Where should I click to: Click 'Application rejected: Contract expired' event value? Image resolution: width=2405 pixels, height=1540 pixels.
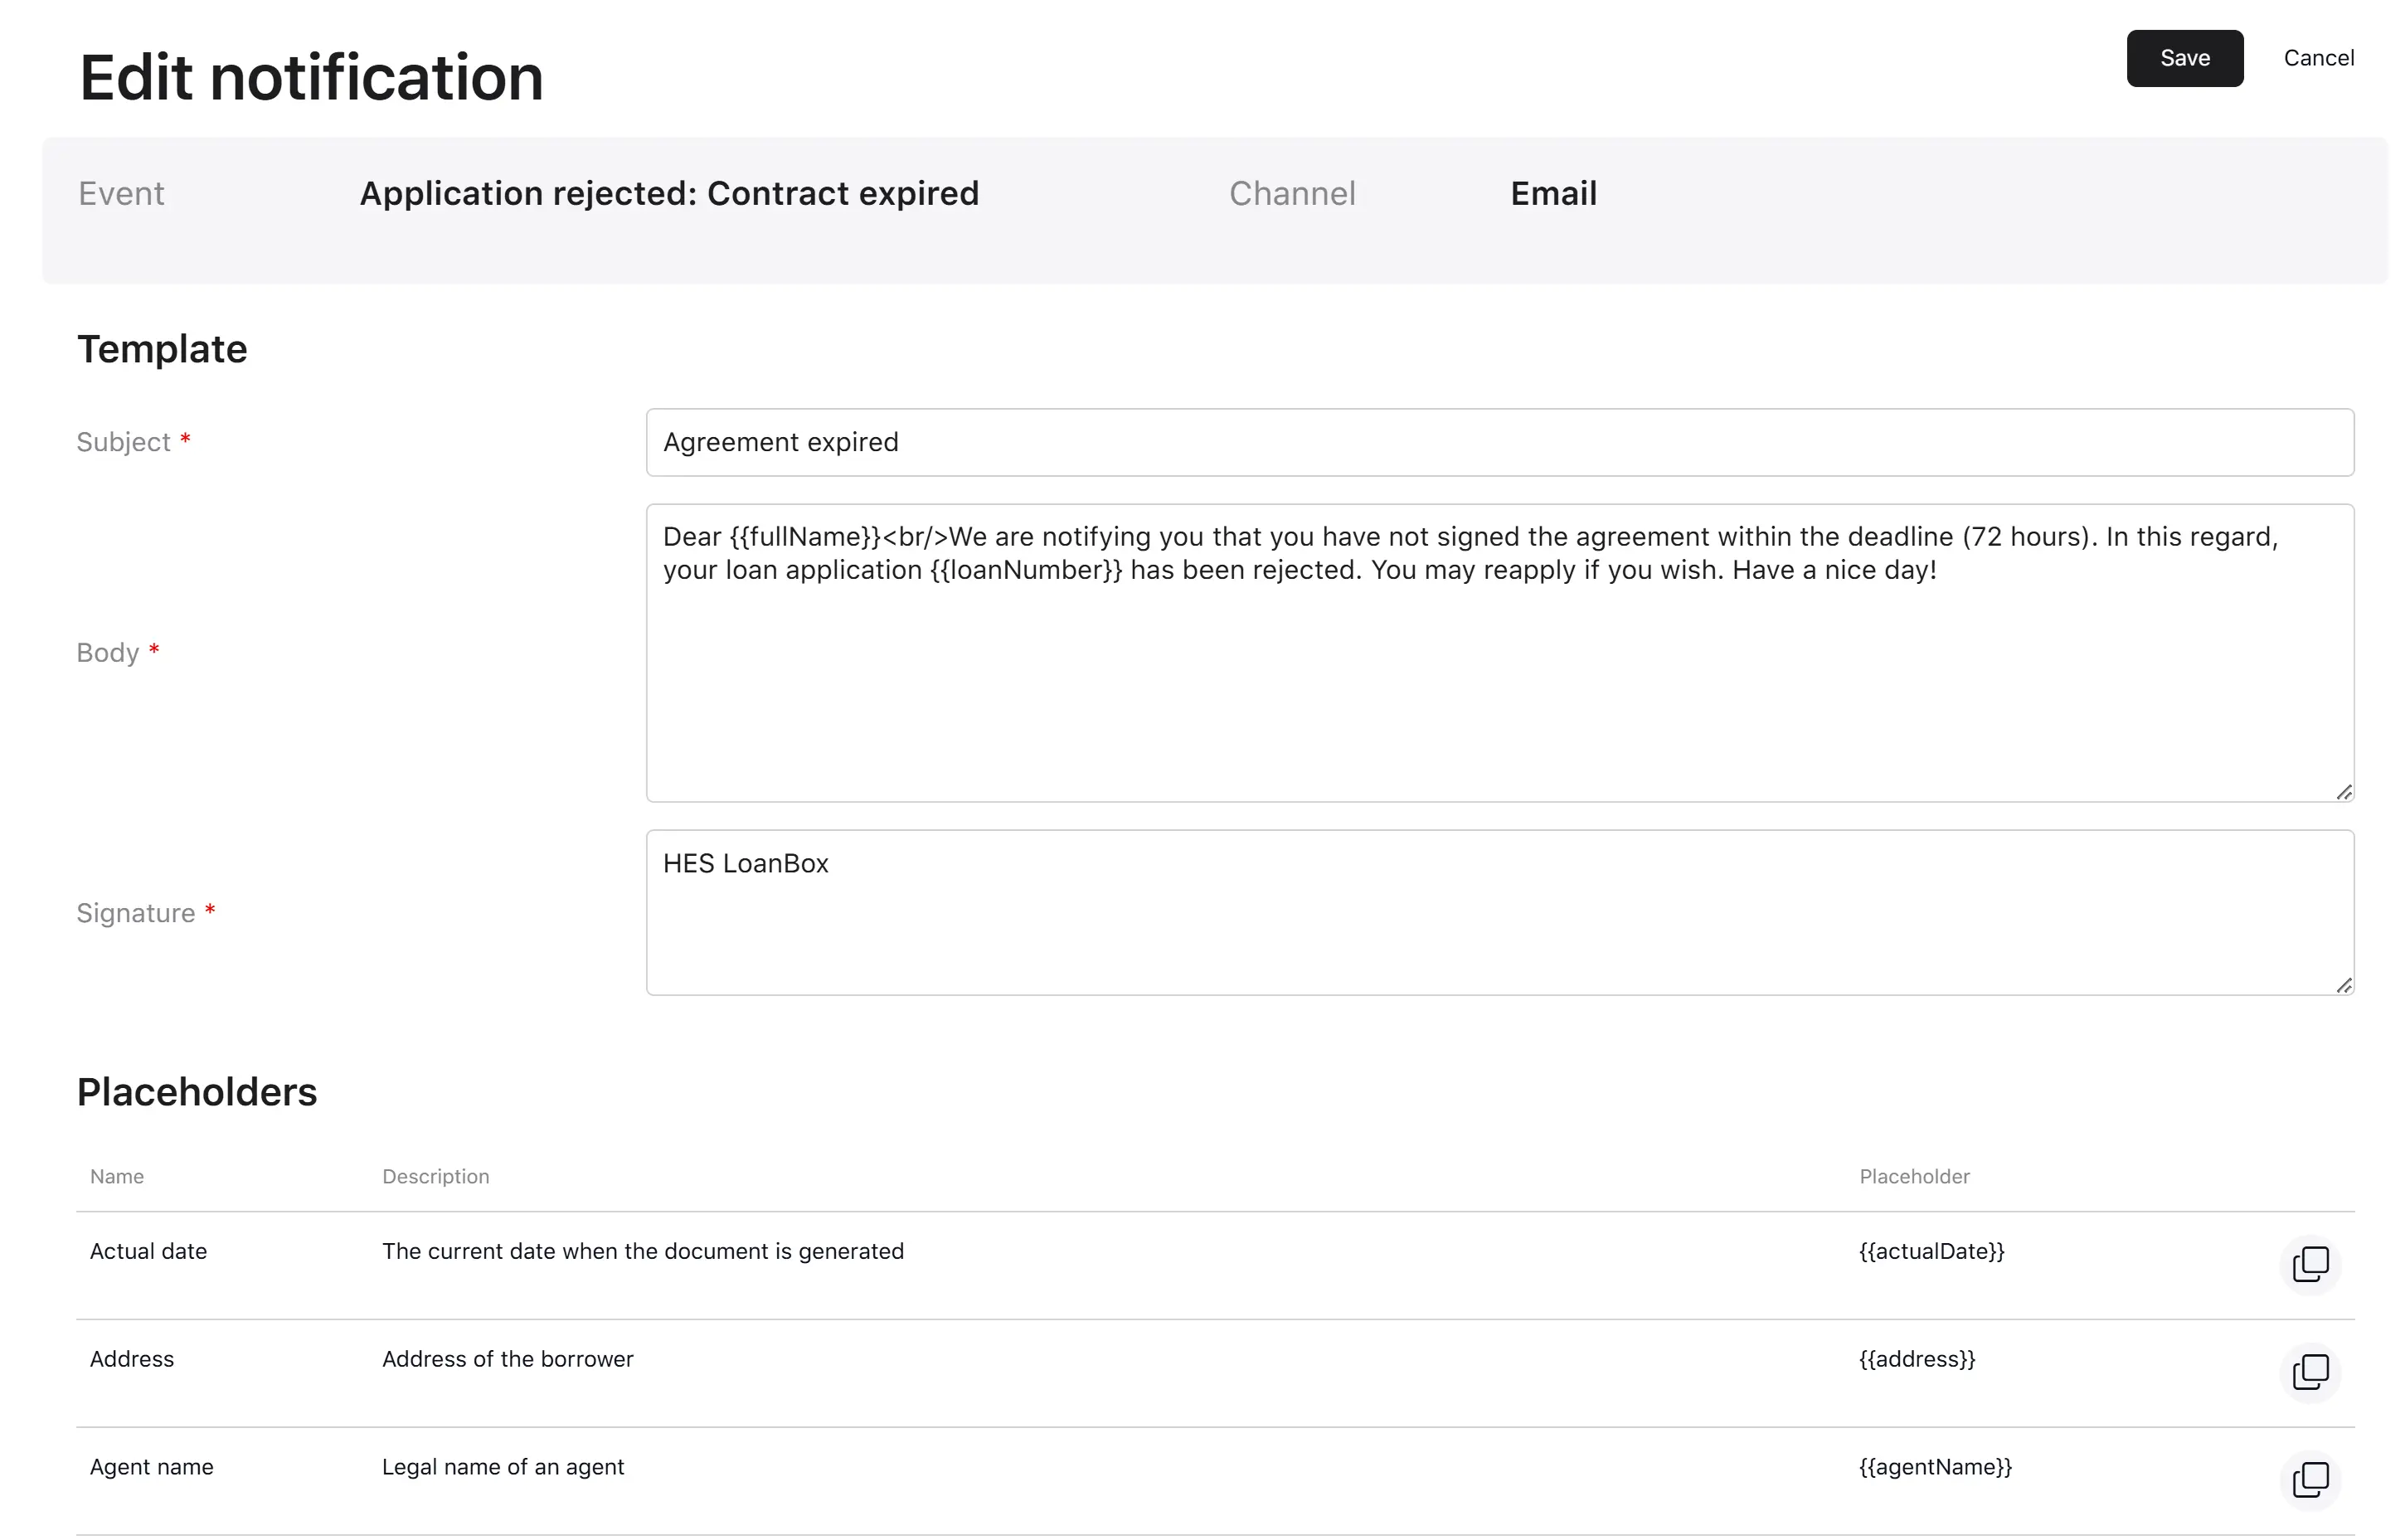coord(669,193)
